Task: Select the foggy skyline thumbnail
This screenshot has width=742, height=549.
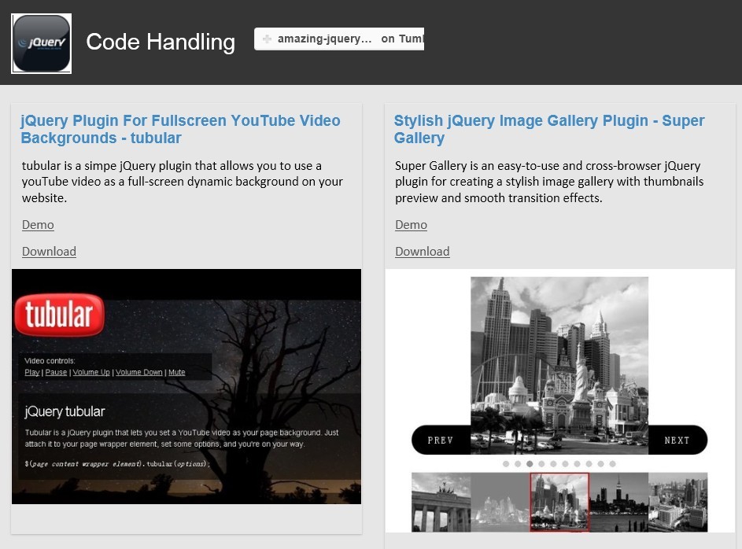Action: (500, 502)
